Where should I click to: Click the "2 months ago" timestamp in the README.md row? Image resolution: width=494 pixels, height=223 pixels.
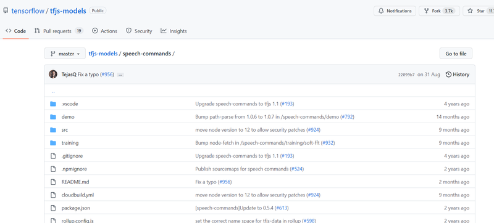click(x=454, y=182)
